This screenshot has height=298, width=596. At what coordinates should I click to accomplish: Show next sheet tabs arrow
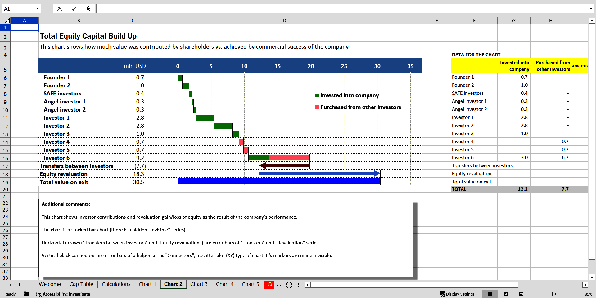[20, 285]
